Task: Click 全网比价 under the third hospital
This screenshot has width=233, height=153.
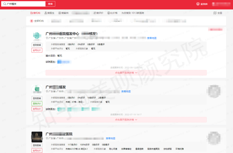Action: tap(37, 151)
